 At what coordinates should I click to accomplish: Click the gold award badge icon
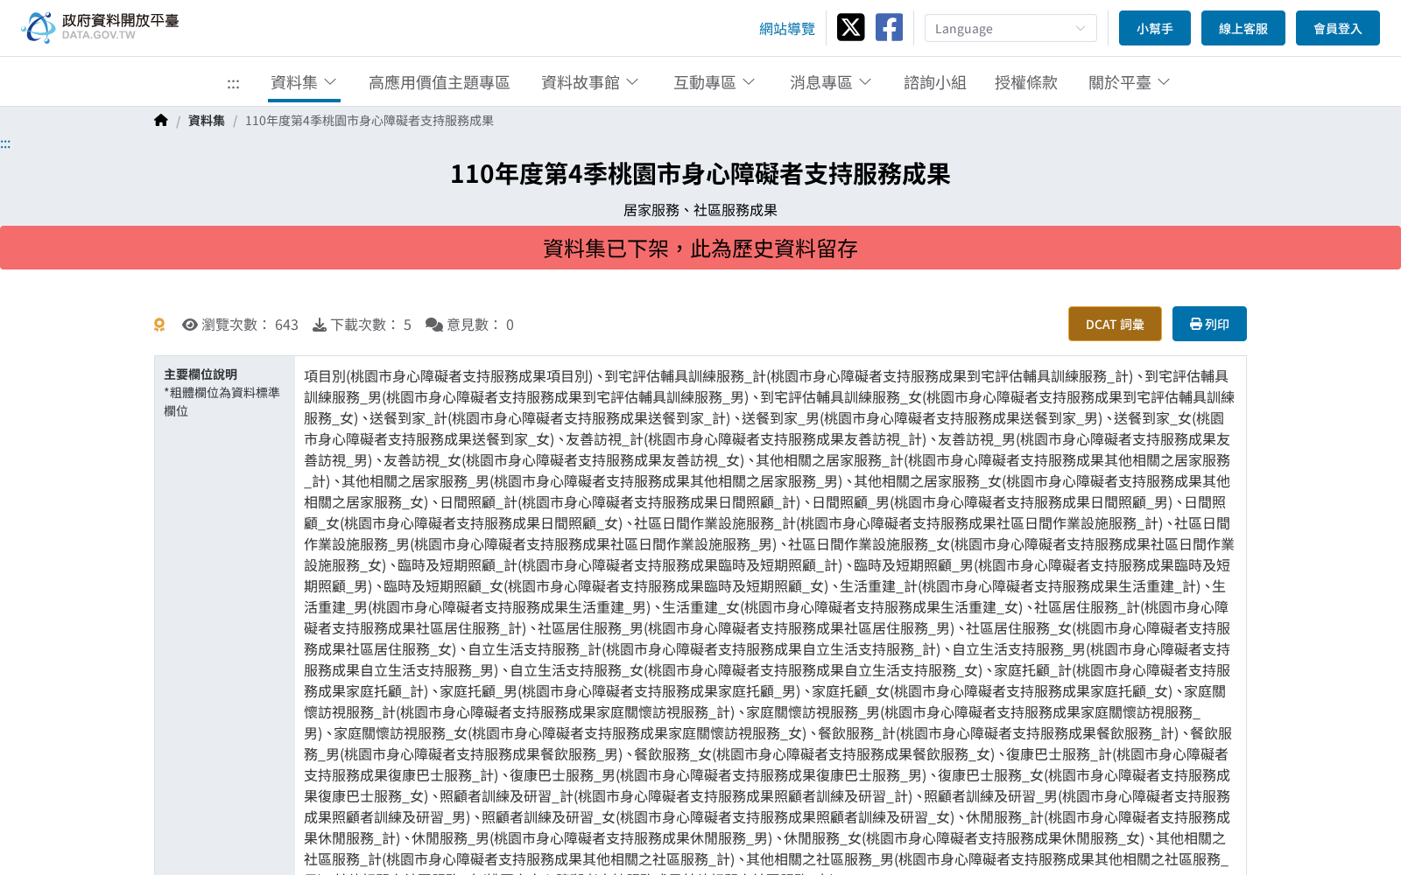pos(159,325)
